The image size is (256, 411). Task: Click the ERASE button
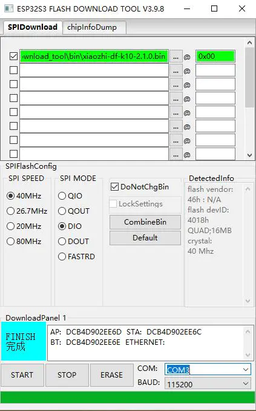[x=111, y=375]
